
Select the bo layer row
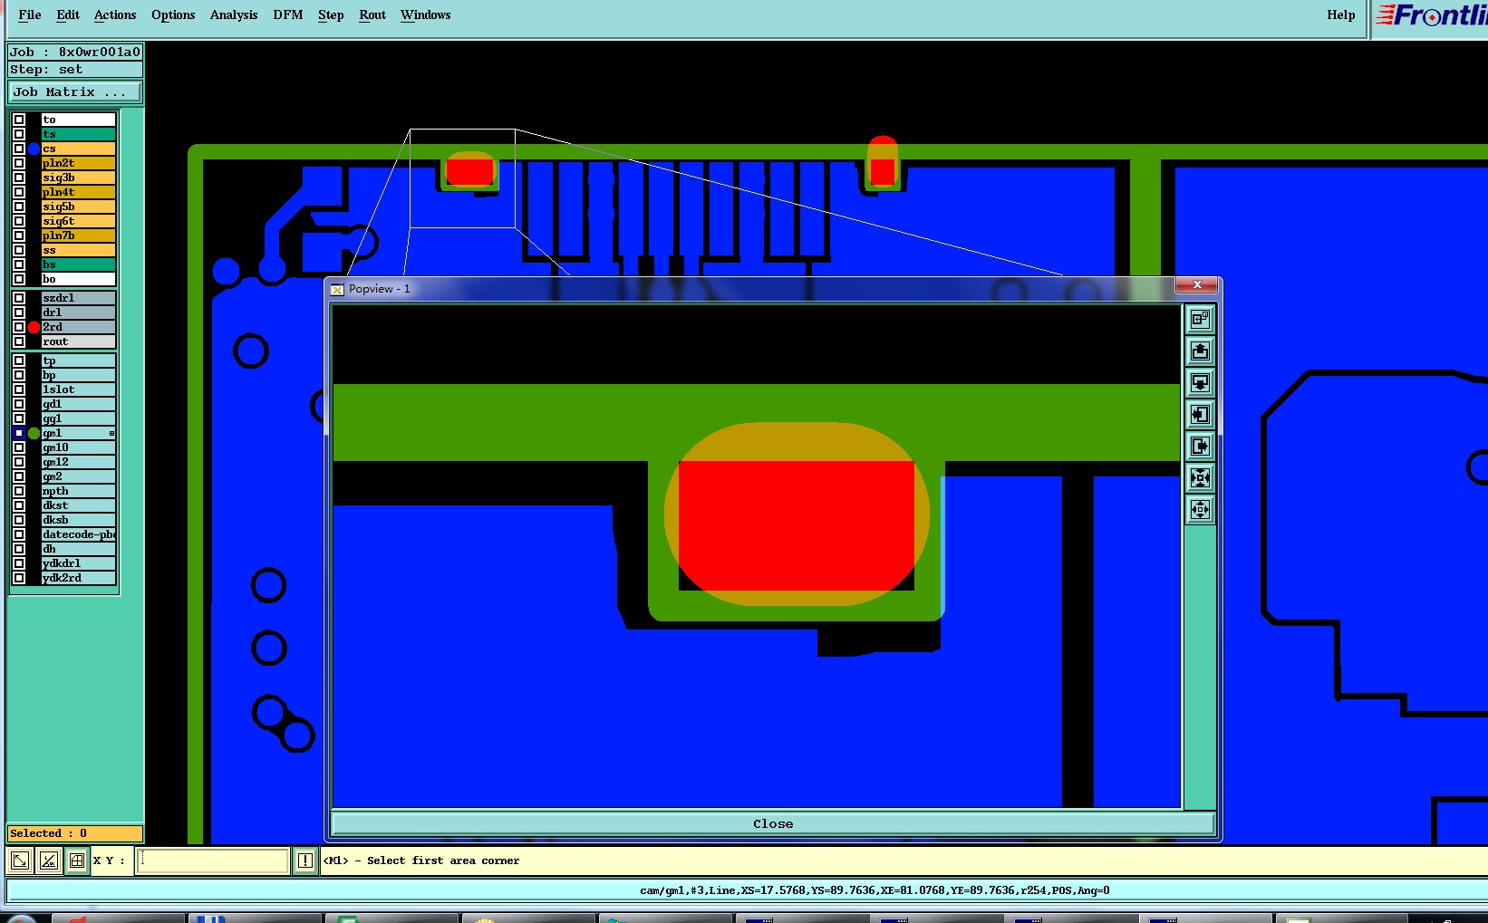click(78, 279)
